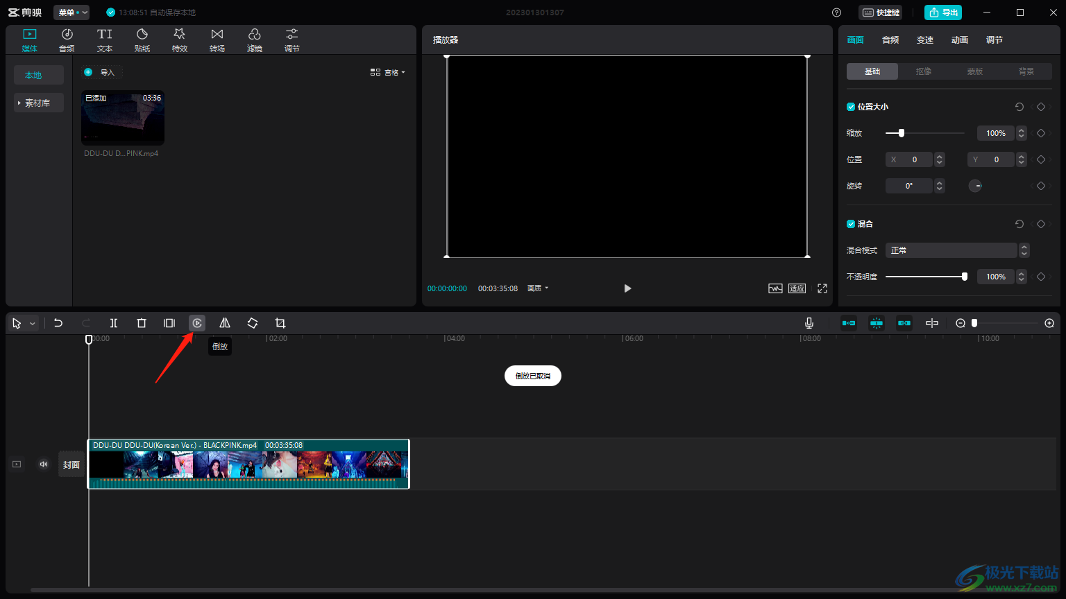Switch to the 变速 speed tab

tap(925, 40)
